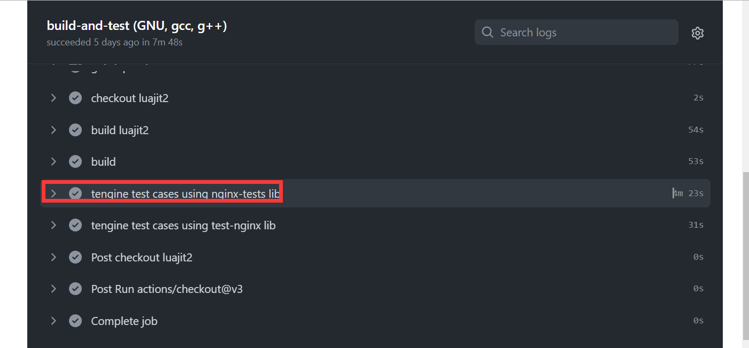The width and height of the screenshot is (749, 348).
Task: Click checkmark beside test-nginx lib step
Action: (x=75, y=225)
